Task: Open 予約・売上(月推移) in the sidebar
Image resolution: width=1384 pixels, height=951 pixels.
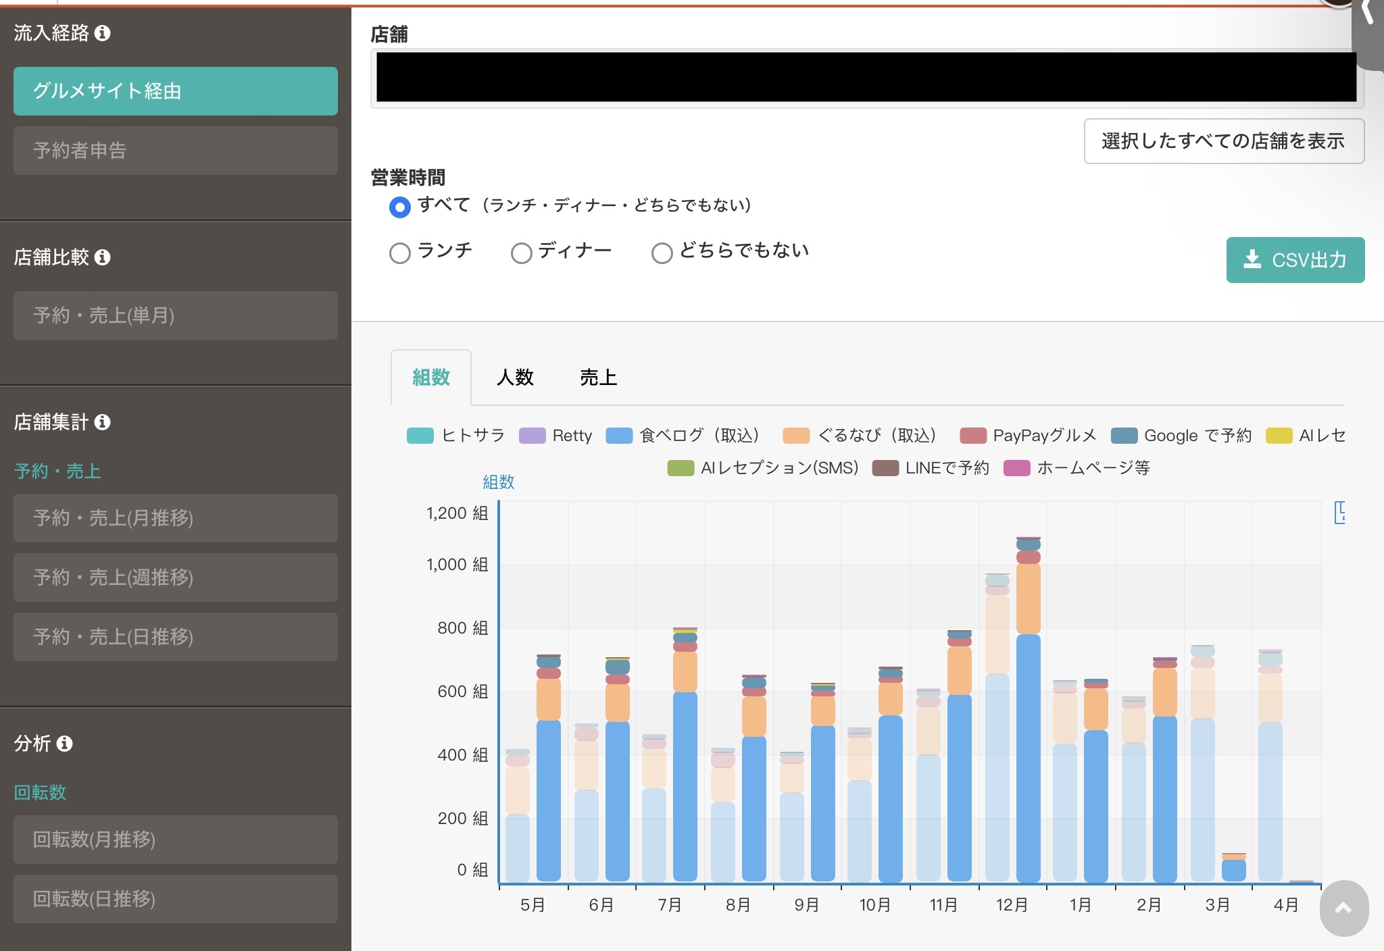Action: (176, 518)
